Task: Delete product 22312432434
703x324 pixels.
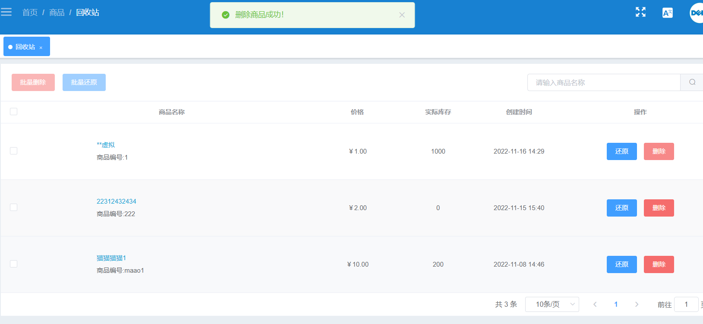Action: click(x=659, y=208)
